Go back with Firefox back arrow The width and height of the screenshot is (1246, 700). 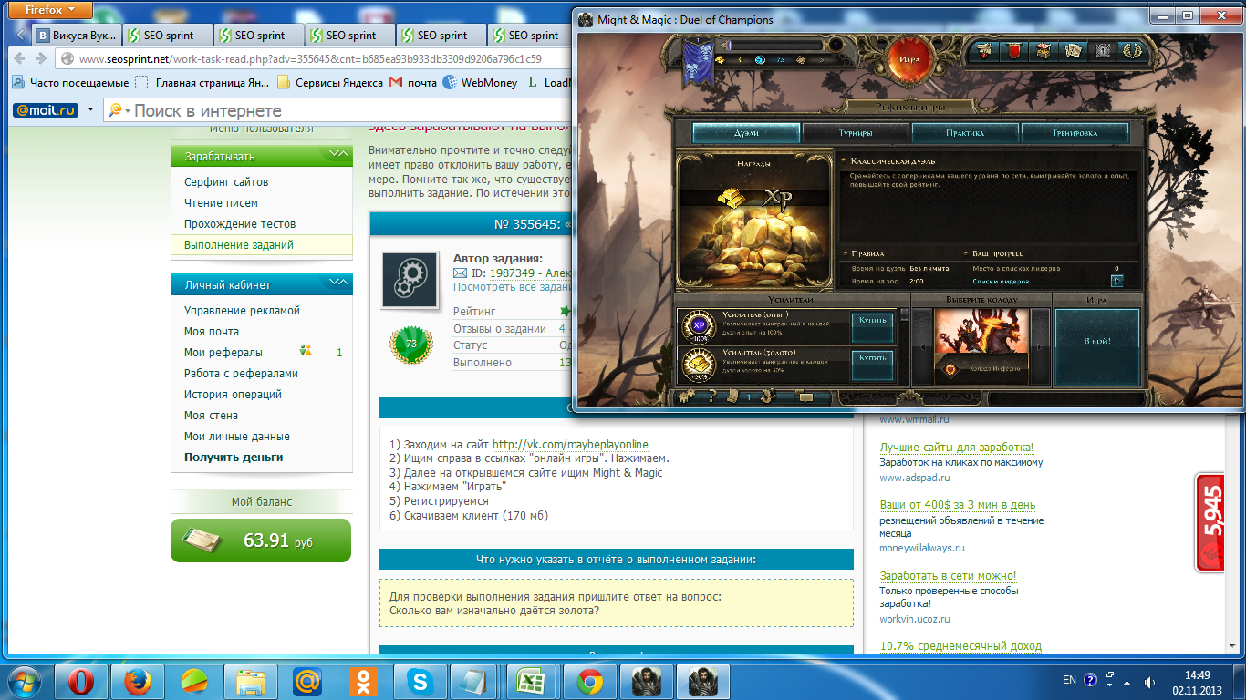pos(18,58)
